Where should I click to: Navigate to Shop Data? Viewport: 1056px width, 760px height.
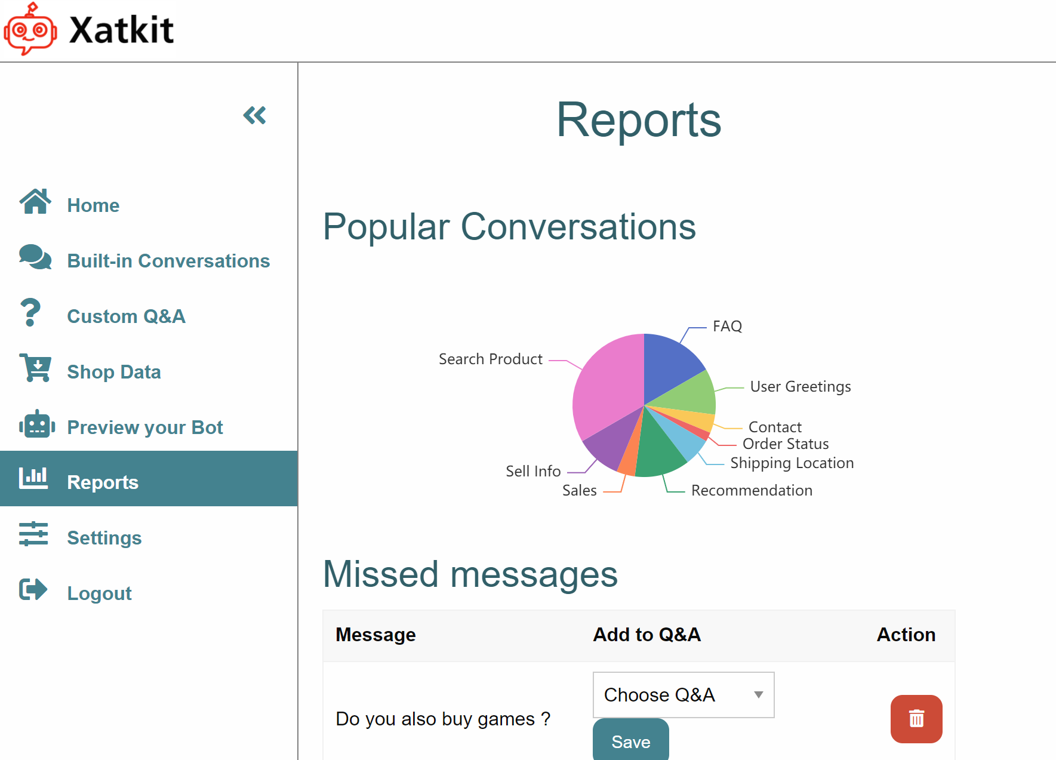coord(114,372)
